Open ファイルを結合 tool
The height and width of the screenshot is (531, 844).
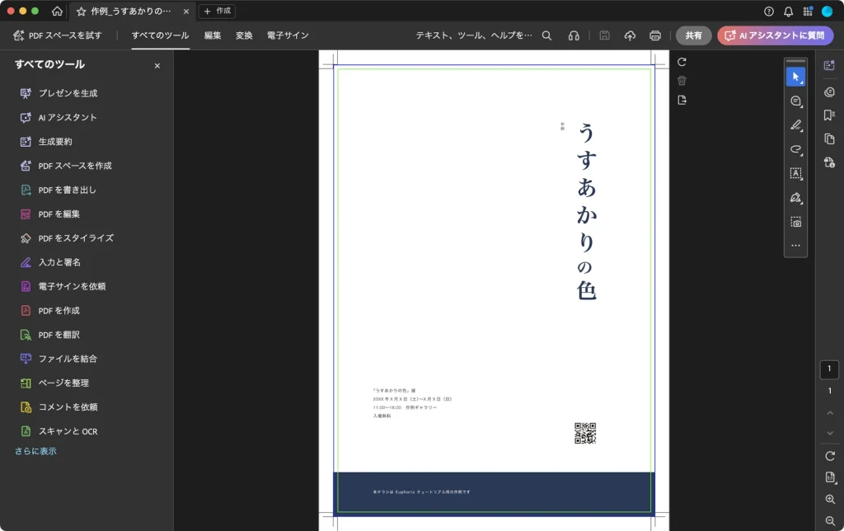coord(59,359)
